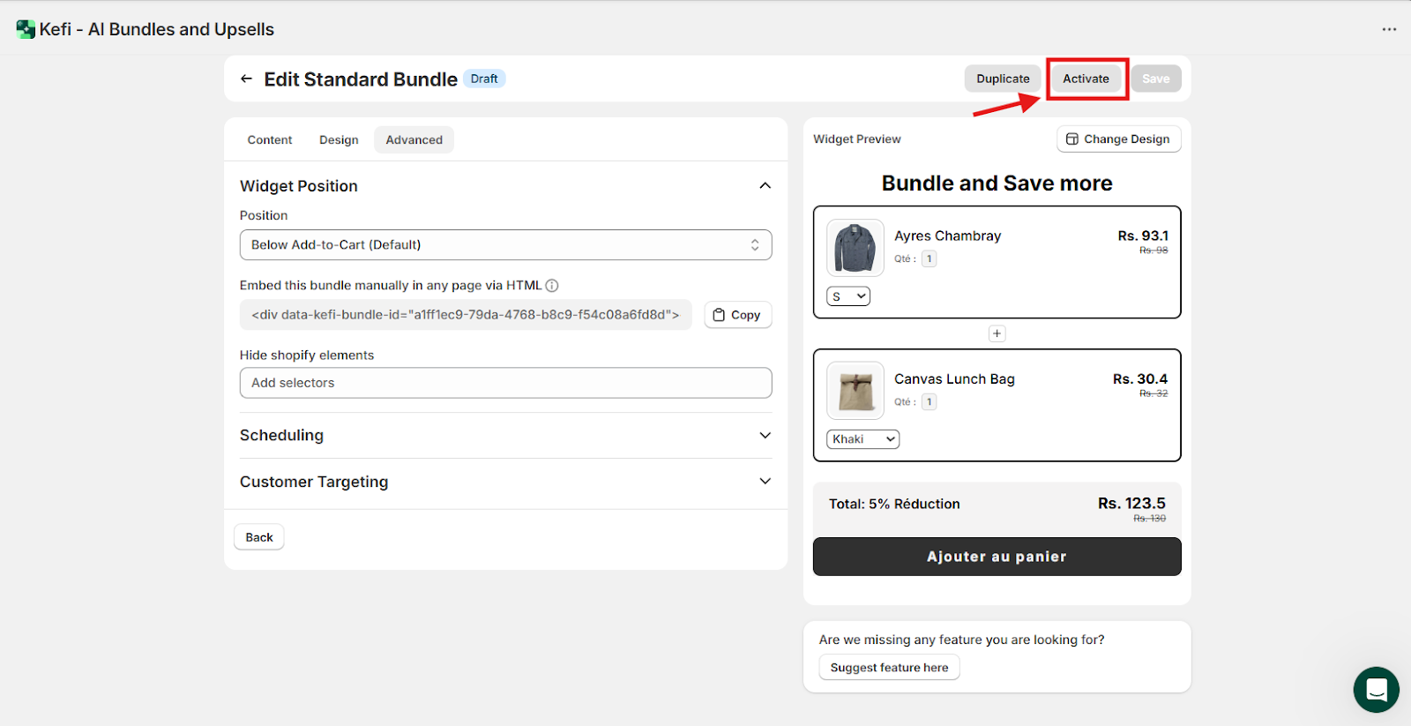Copy the embed code snippet

[x=737, y=315]
